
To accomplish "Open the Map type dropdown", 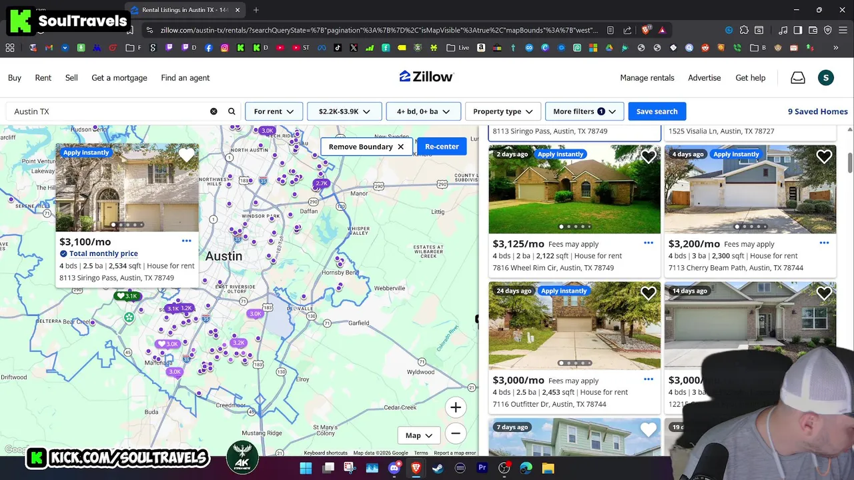I will tap(419, 435).
